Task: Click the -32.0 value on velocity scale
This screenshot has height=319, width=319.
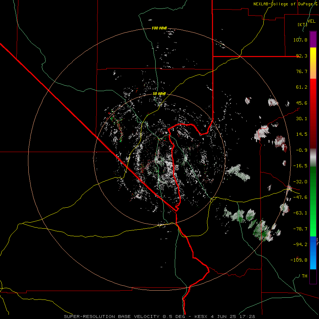Action: [300, 182]
